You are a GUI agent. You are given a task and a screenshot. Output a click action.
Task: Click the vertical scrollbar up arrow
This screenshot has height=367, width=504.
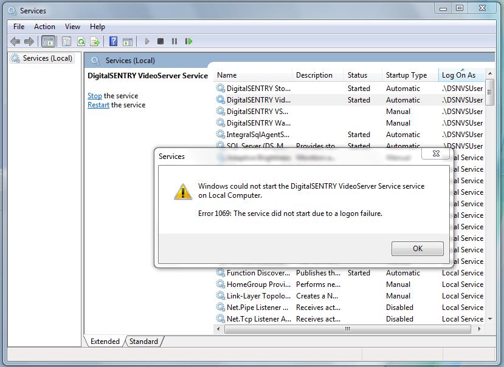[x=490, y=73]
